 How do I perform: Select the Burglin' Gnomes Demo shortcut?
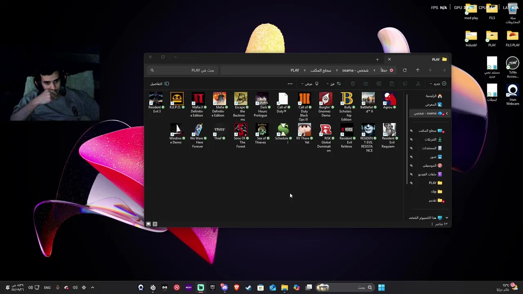tap(326, 105)
